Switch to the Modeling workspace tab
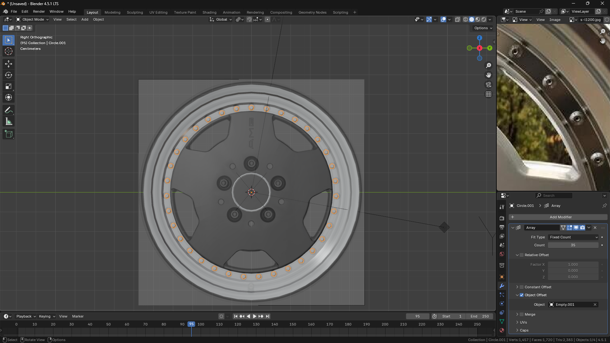The width and height of the screenshot is (610, 343). coord(112,12)
